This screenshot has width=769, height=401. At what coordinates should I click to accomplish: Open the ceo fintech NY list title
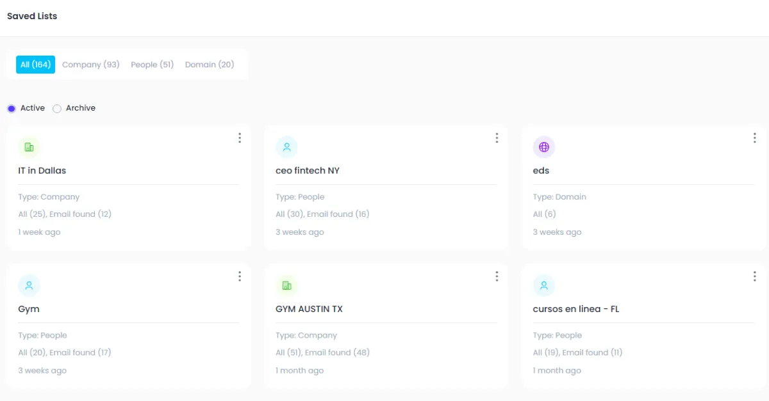point(308,171)
